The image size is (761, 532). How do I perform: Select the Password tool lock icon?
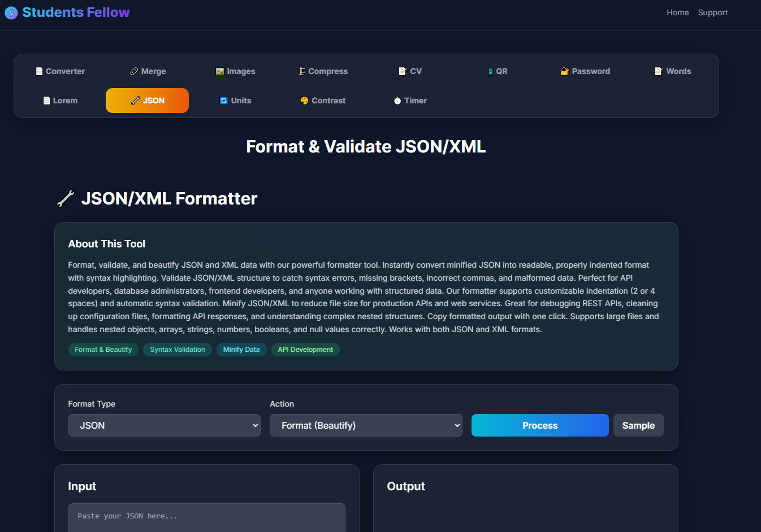point(564,71)
